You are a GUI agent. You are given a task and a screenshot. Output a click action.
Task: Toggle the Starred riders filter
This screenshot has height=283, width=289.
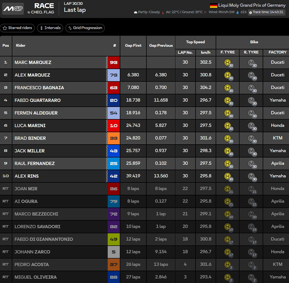tap(17, 28)
